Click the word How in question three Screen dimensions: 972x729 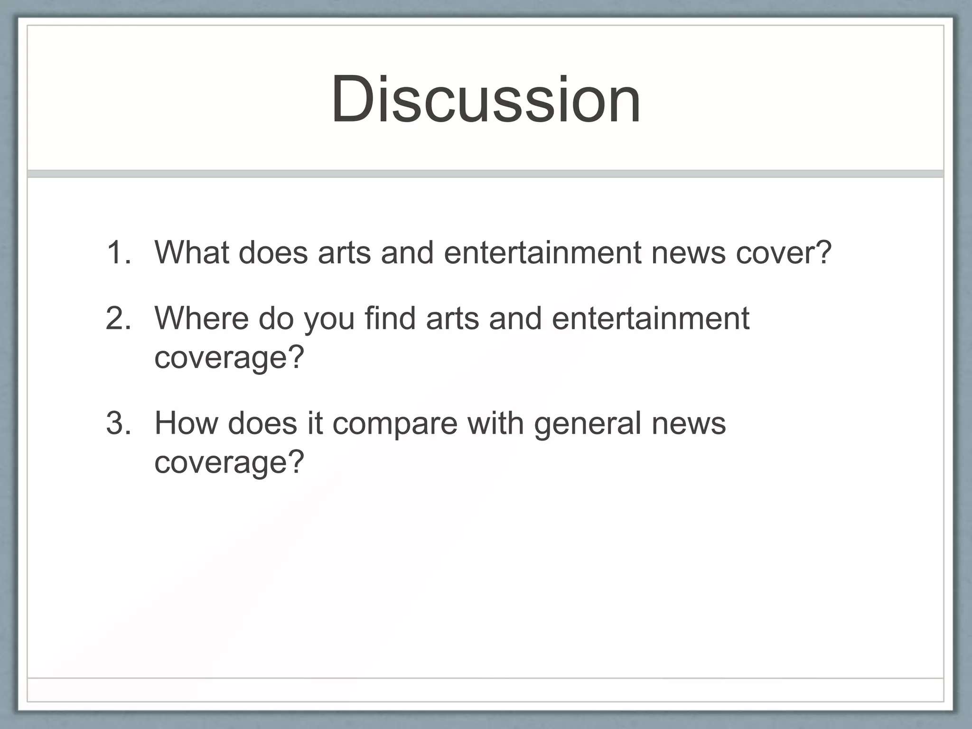pos(186,423)
